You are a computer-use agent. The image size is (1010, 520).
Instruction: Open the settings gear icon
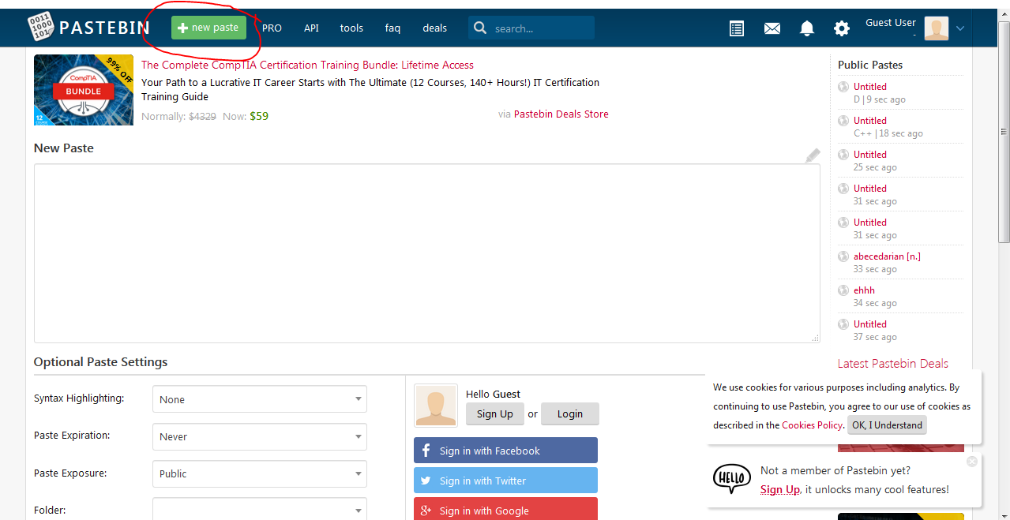(842, 28)
